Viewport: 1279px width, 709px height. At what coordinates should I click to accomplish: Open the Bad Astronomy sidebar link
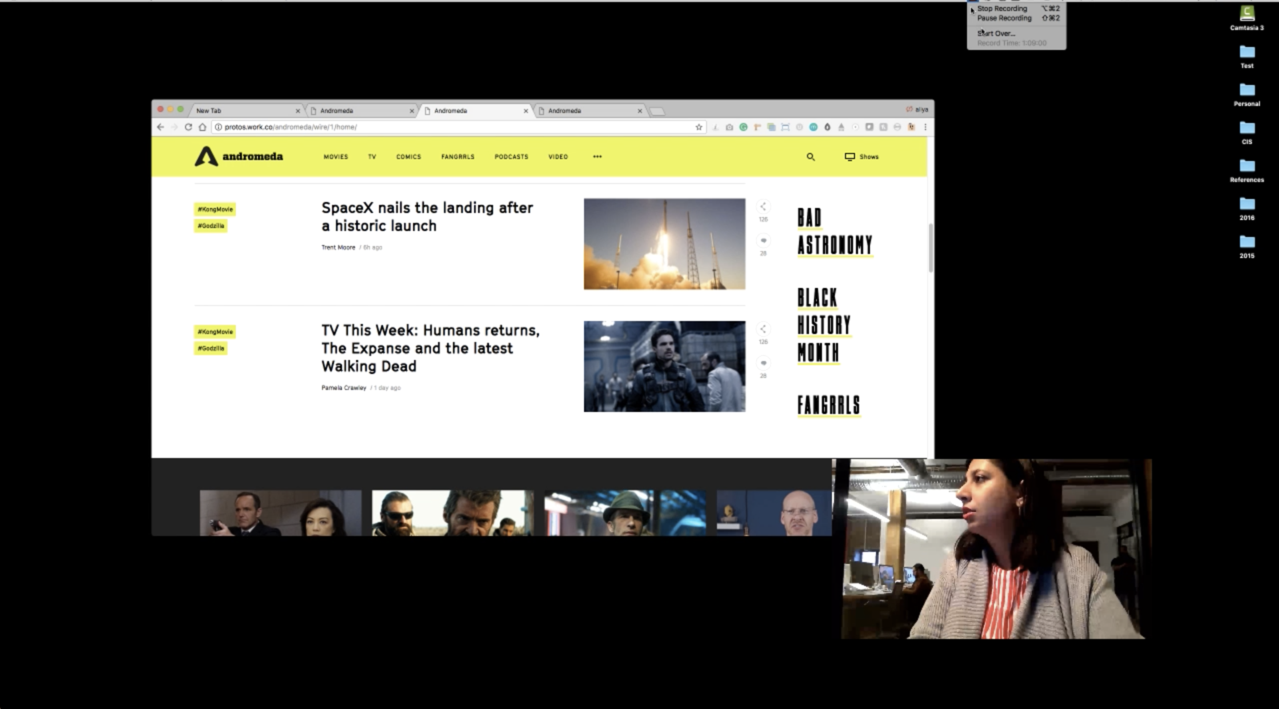(834, 232)
